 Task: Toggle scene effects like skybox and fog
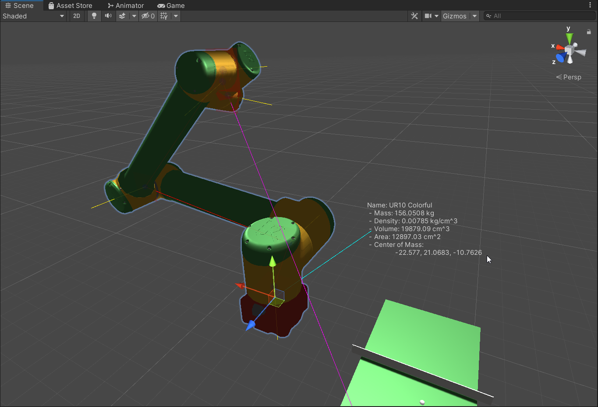tap(122, 16)
